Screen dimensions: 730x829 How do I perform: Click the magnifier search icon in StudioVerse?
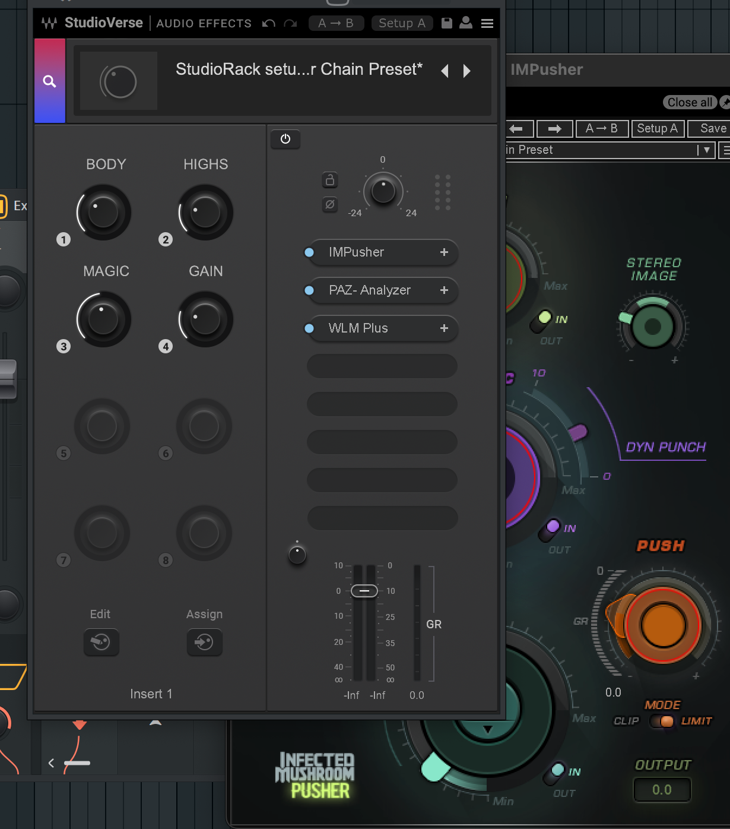click(x=50, y=81)
